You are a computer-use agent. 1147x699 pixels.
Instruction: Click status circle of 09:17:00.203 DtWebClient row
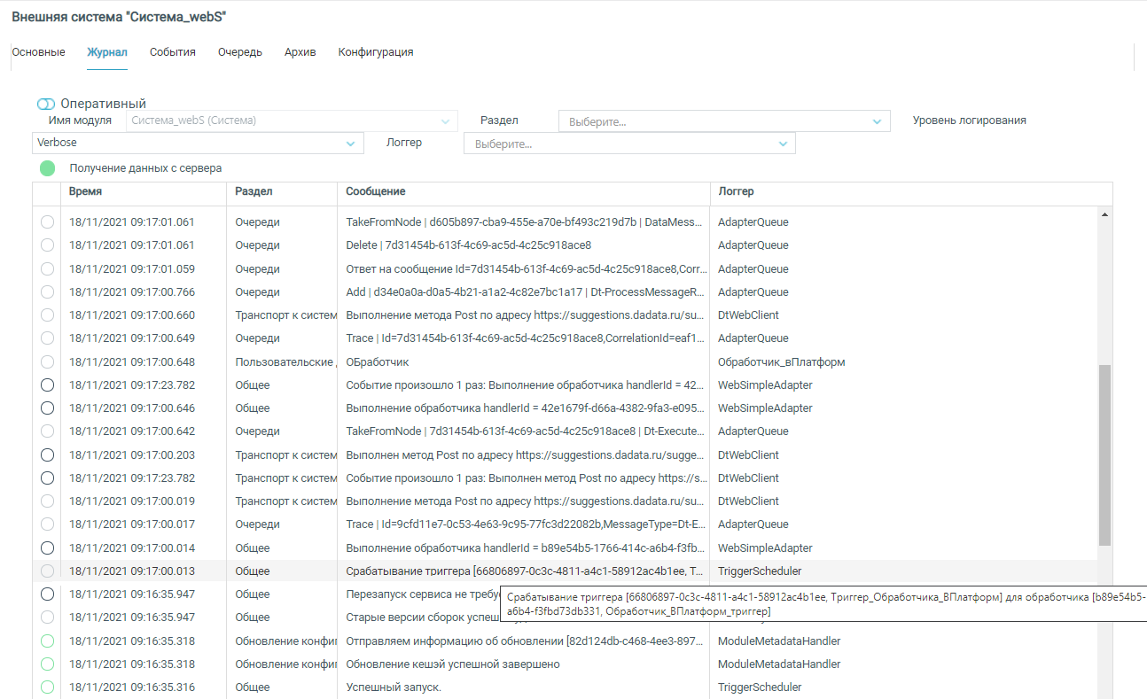[47, 455]
